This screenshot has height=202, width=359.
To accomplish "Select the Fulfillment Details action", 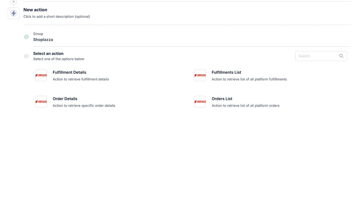I will coord(69,72).
